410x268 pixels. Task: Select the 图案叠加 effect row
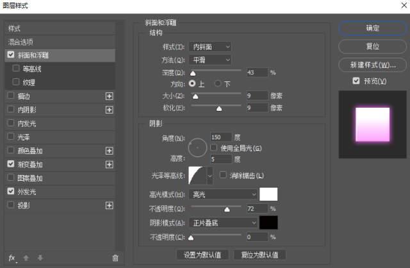click(60, 178)
